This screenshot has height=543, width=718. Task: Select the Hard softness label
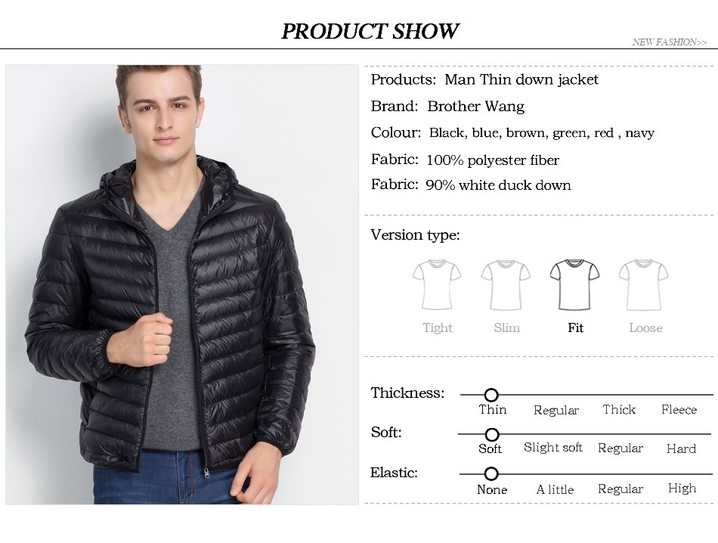point(682,448)
